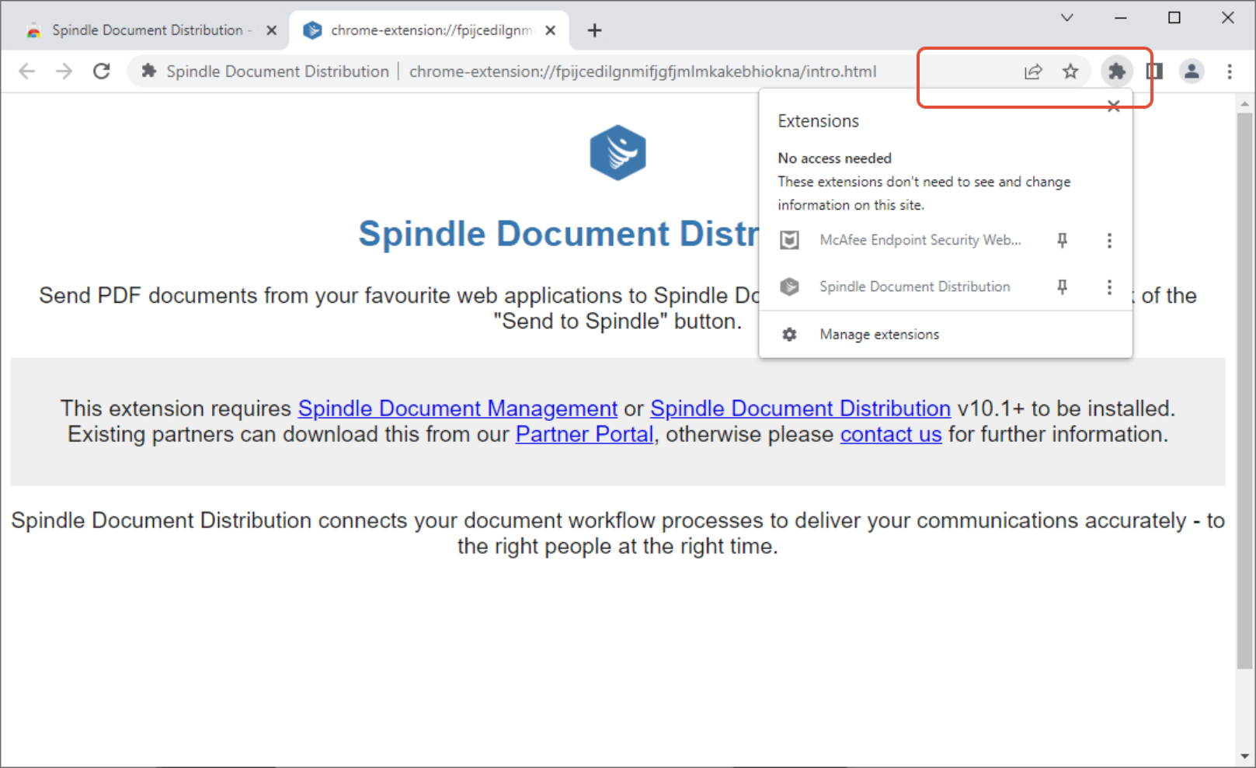The width and height of the screenshot is (1256, 768).
Task: Close the Extensions popup
Action: click(x=1113, y=106)
